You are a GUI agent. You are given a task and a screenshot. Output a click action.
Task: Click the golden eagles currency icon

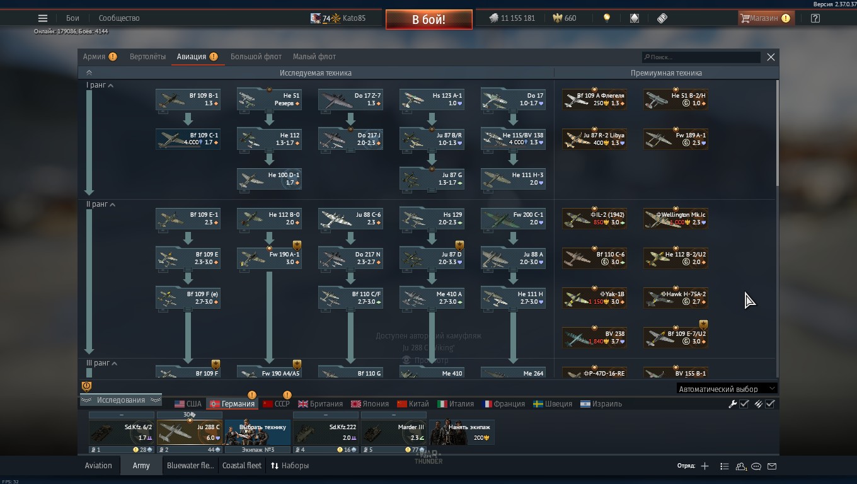click(x=557, y=18)
